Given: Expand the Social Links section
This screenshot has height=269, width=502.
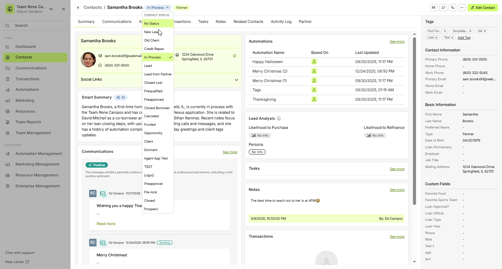Looking at the screenshot, I should [236, 80].
